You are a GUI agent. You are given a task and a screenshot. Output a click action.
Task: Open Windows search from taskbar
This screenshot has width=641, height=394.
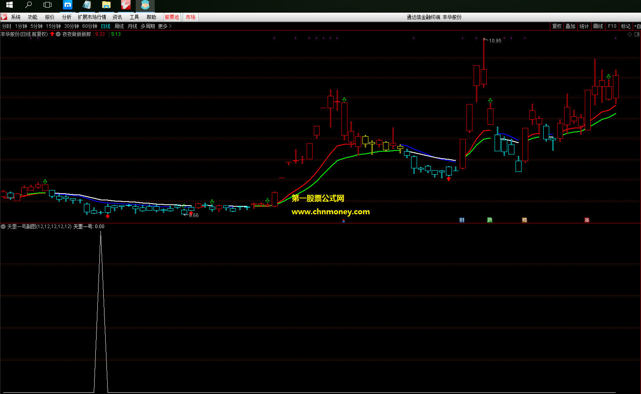[x=28, y=5]
